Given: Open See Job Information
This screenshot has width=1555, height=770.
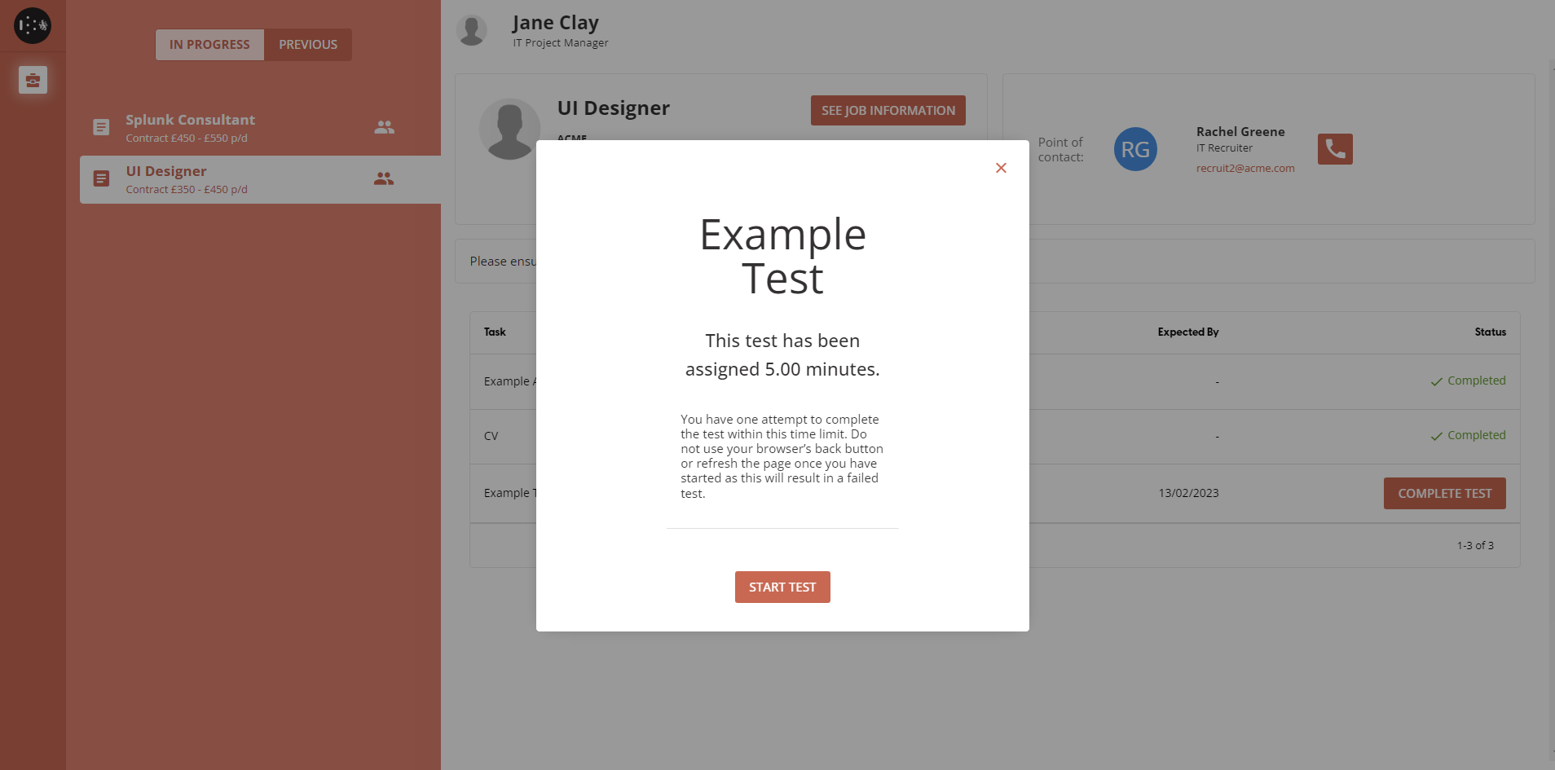Looking at the screenshot, I should coord(888,111).
